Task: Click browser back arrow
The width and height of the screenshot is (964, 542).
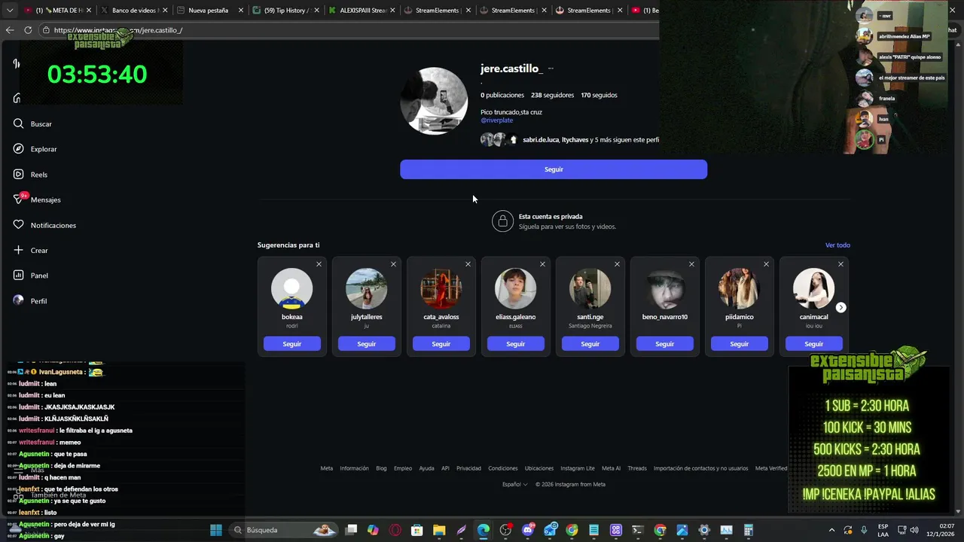Action: coord(10,30)
